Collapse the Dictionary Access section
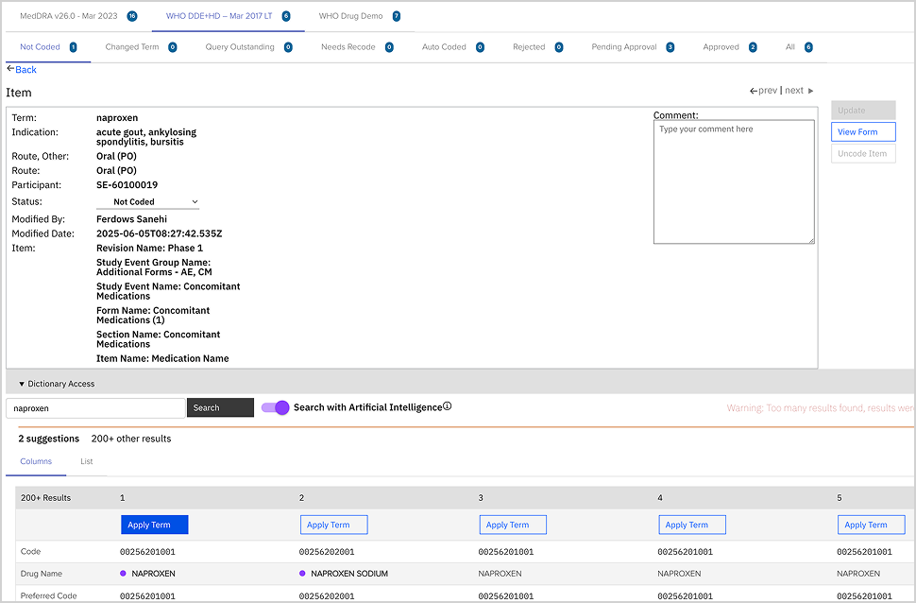Screen dimensions: 916x603 (x=23, y=384)
